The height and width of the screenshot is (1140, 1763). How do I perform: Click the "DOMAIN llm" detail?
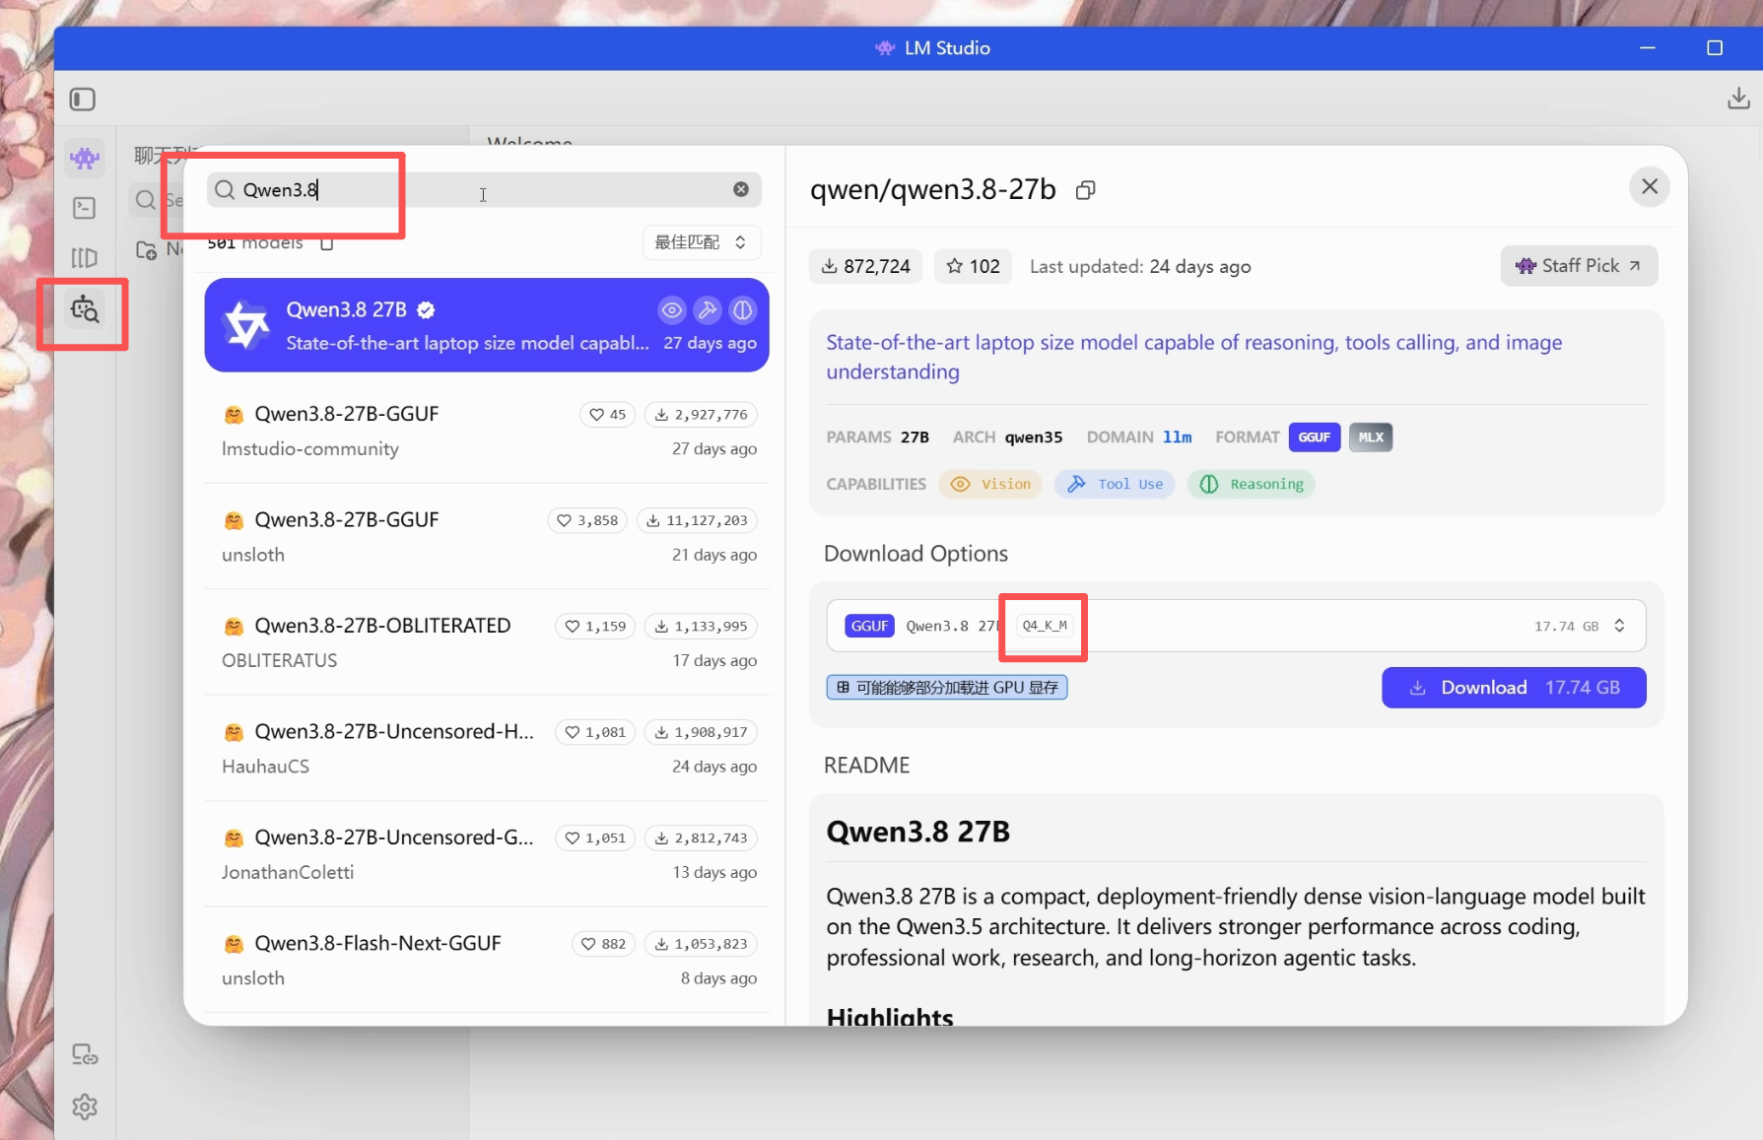pos(1139,437)
